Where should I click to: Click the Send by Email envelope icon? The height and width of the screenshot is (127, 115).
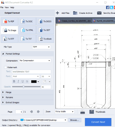click(99, 13)
